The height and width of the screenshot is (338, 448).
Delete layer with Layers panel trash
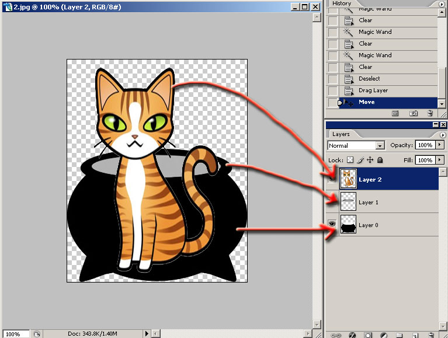(x=432, y=335)
